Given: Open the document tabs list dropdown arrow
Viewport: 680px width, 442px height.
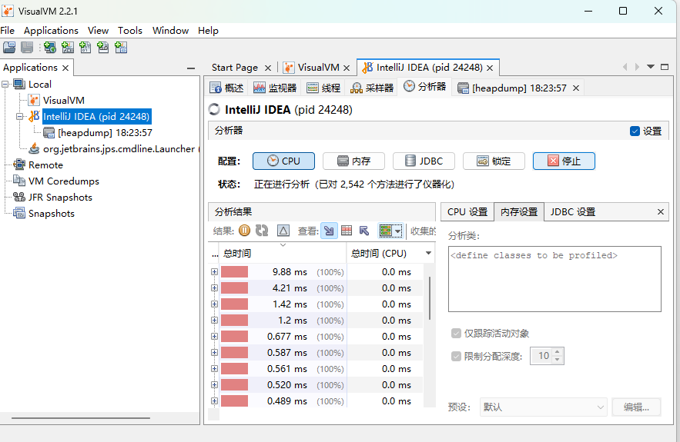Looking at the screenshot, I should click(651, 67).
